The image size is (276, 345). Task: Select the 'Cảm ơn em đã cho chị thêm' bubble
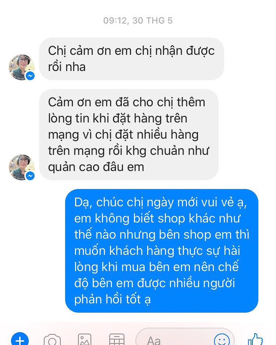129,135
